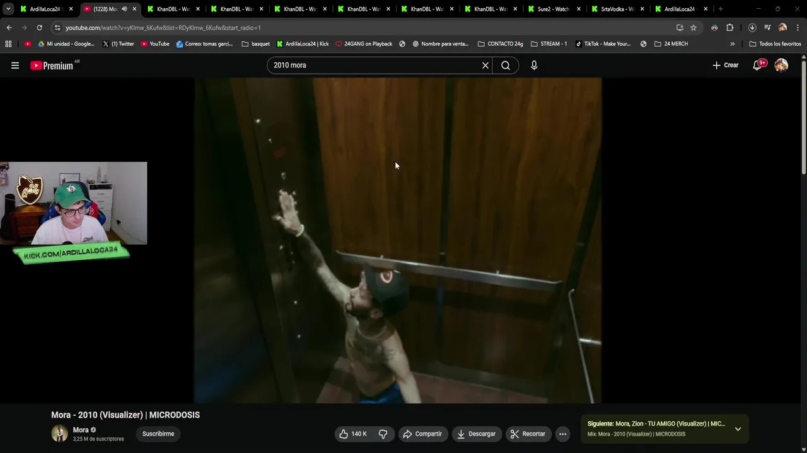The width and height of the screenshot is (807, 453).
Task: Open browser downloads icon
Action: (x=752, y=28)
